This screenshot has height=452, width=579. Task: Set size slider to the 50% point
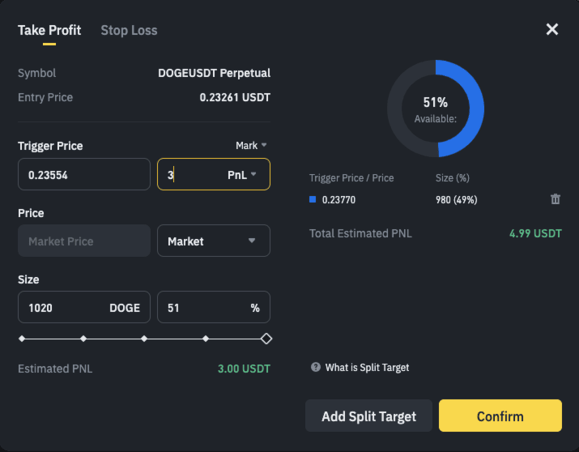(144, 338)
